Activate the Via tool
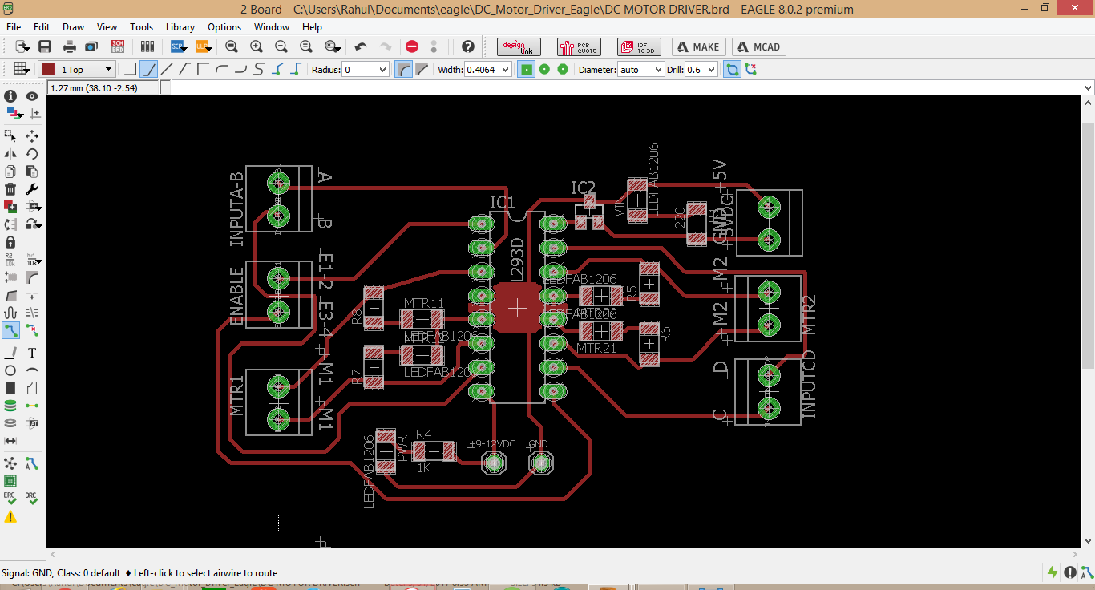Viewport: 1095px width, 590px height. coord(10,406)
